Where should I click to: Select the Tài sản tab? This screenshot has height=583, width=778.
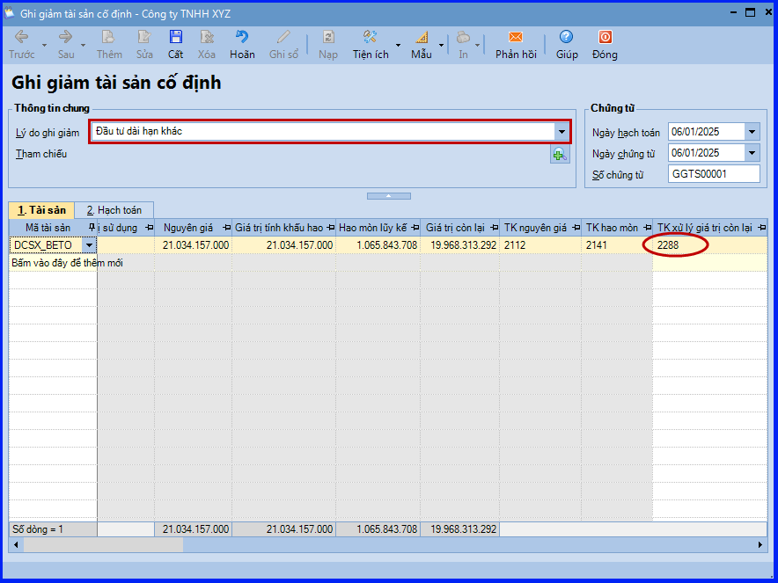point(41,210)
